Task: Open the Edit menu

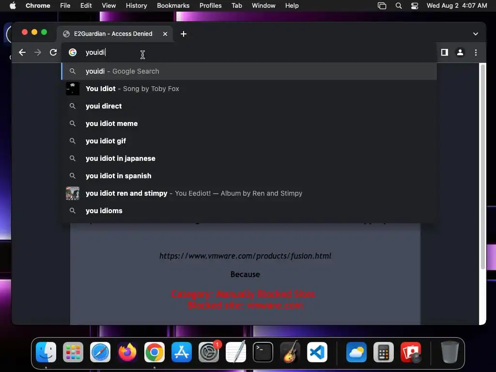Action: pyautogui.click(x=86, y=5)
